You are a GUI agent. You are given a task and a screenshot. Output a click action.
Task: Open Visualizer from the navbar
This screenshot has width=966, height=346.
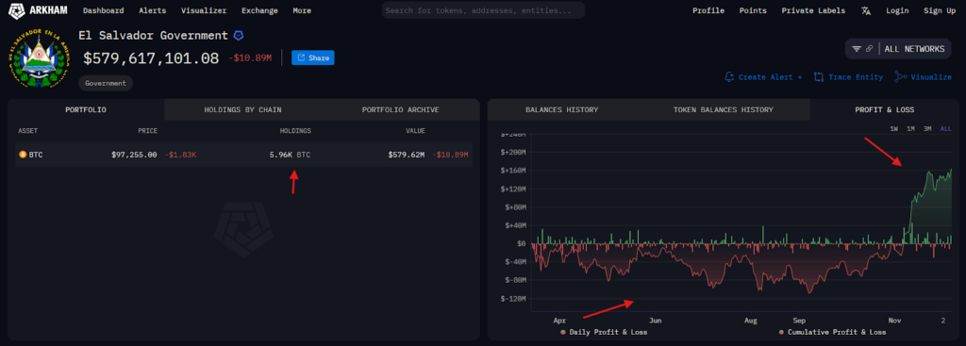click(x=204, y=11)
